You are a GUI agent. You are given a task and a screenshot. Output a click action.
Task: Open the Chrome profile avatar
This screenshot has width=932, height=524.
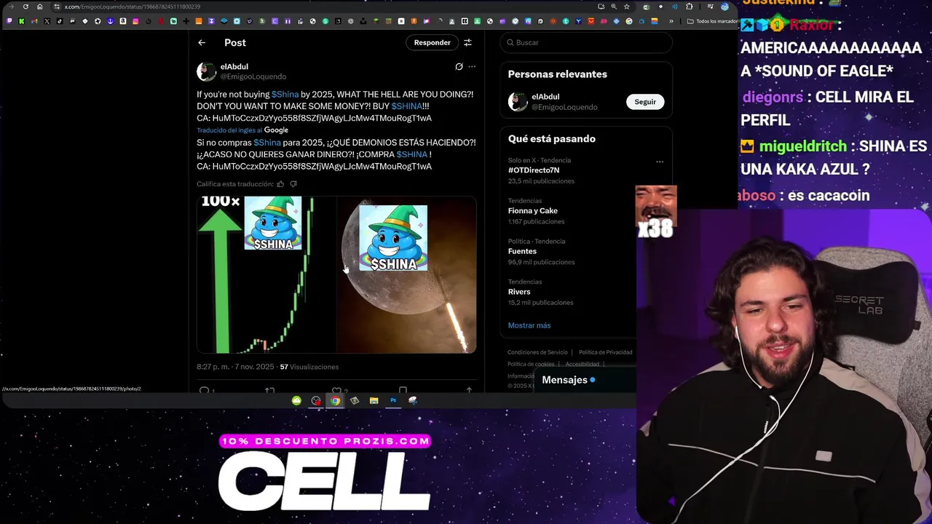(x=724, y=7)
